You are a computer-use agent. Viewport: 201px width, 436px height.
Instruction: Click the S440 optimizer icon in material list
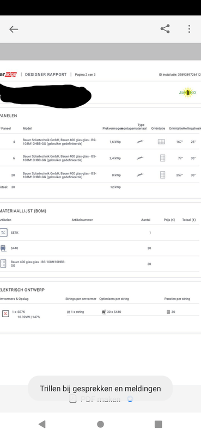[3, 248]
